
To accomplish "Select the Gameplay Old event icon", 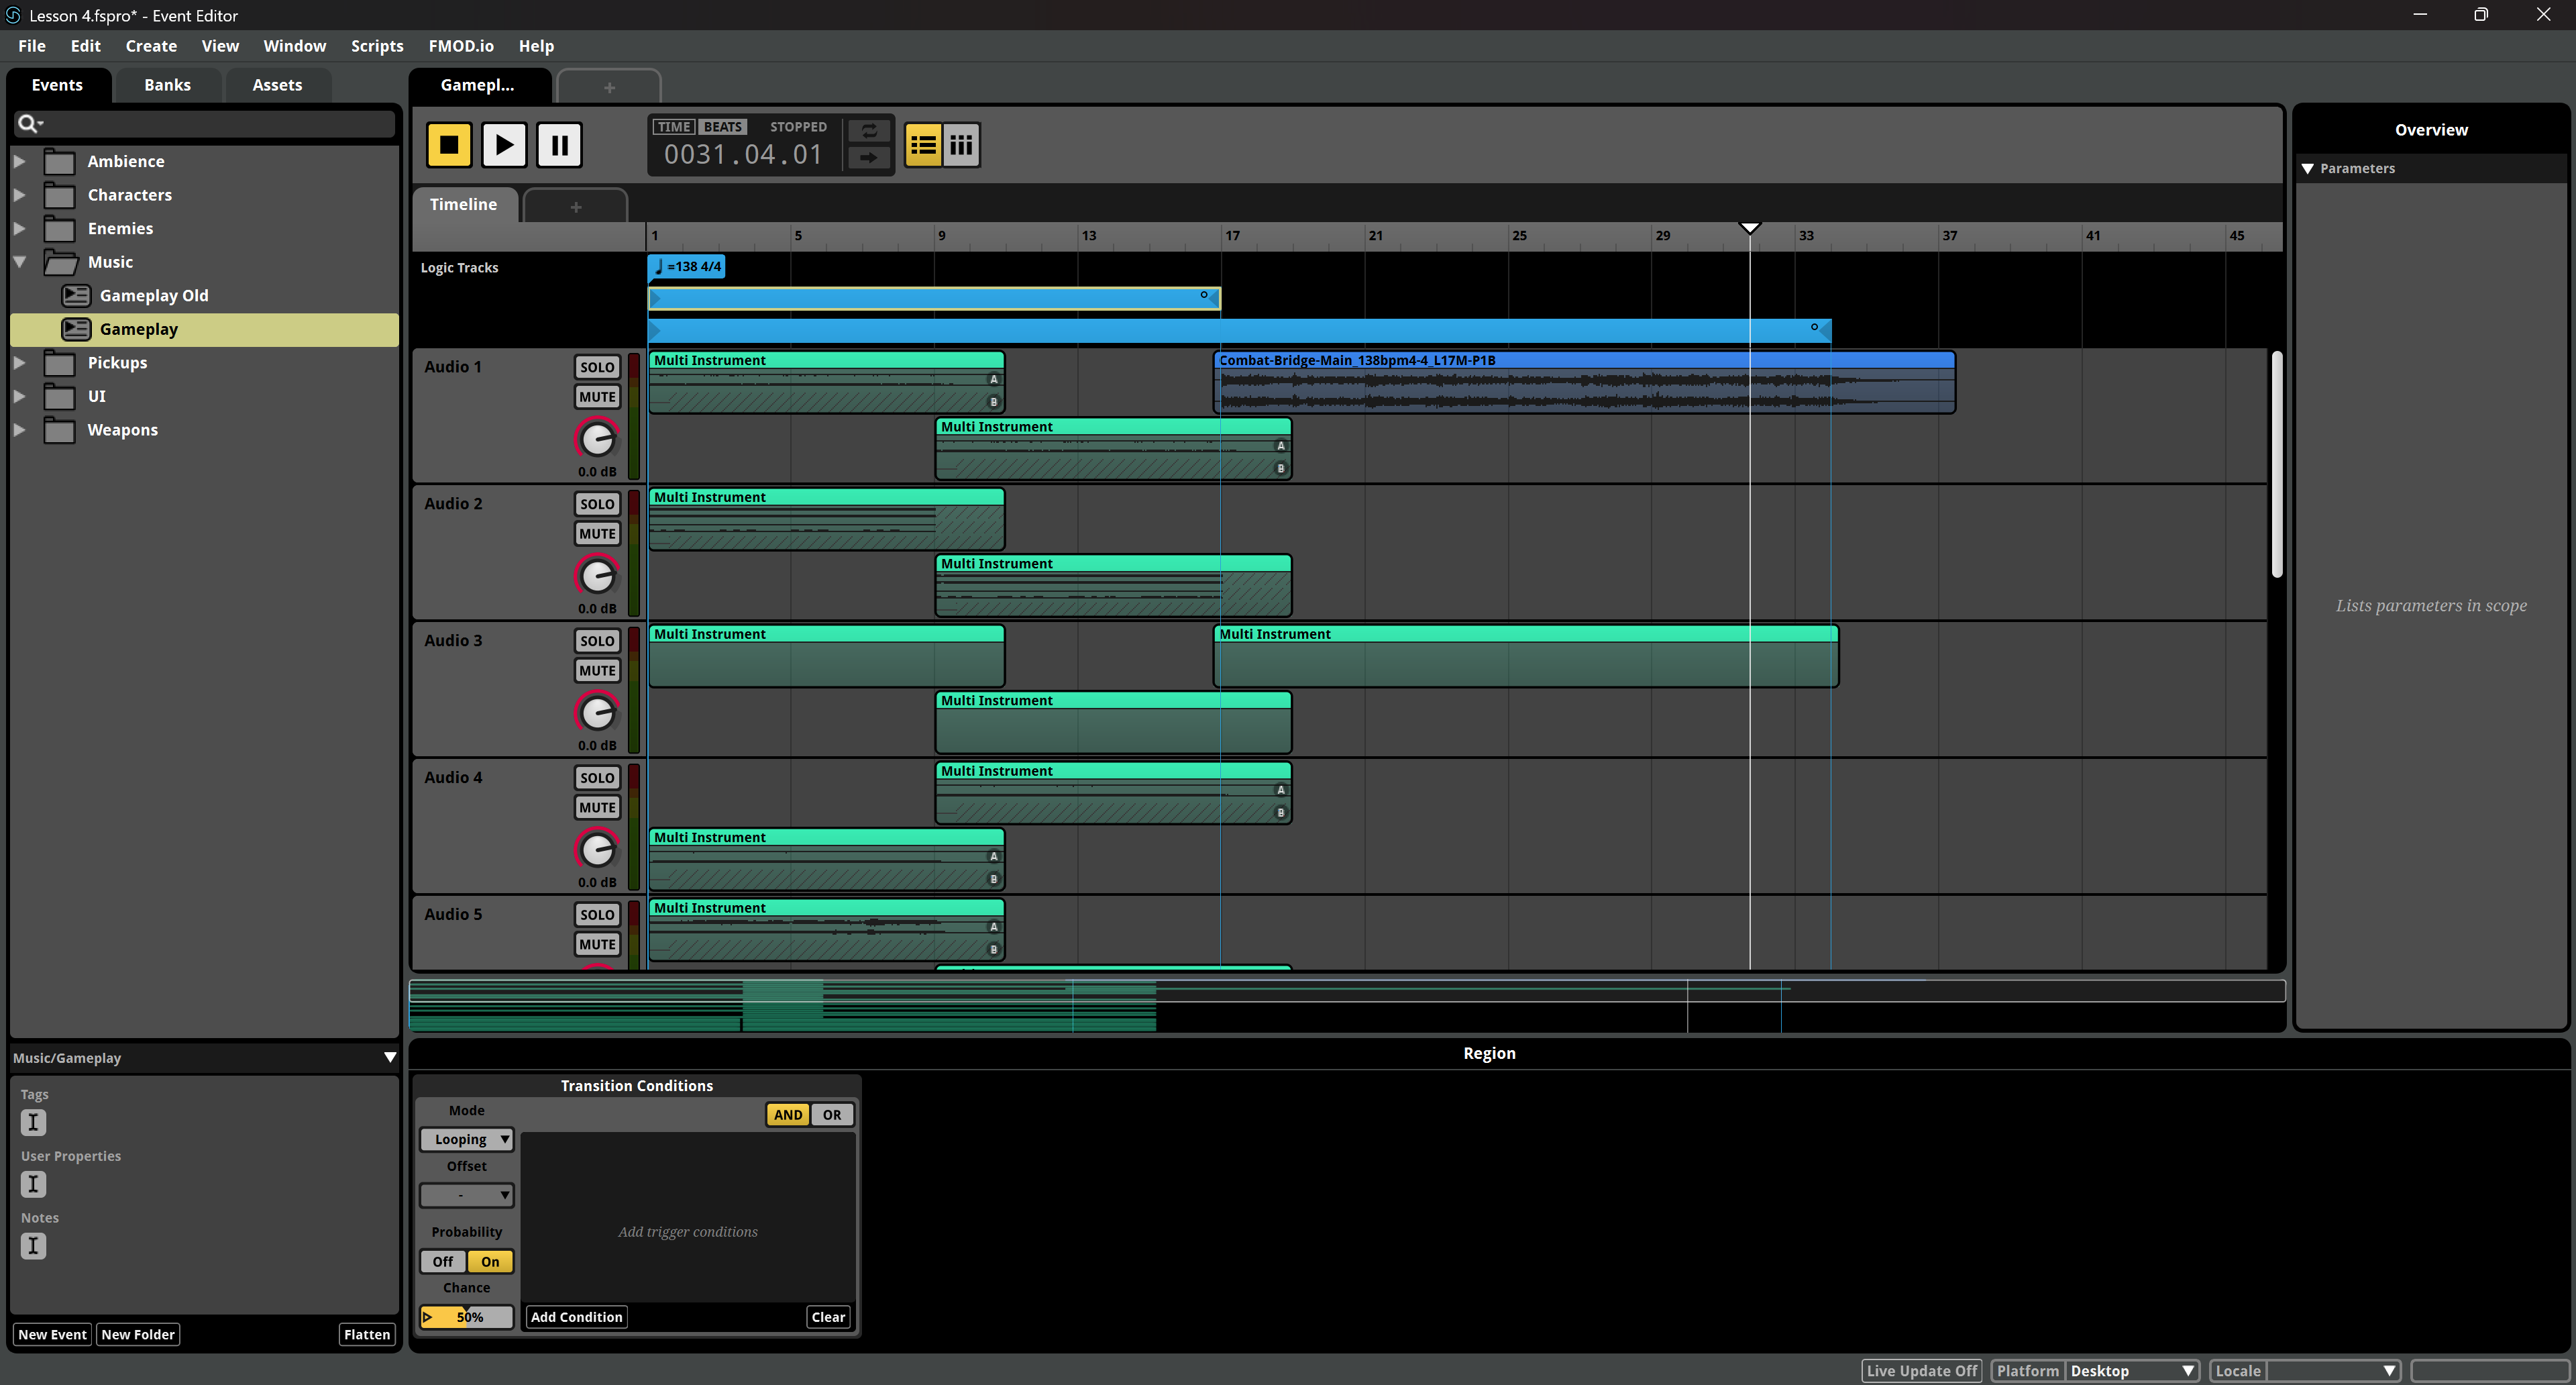I will coord(76,295).
